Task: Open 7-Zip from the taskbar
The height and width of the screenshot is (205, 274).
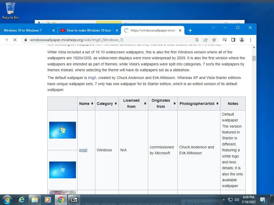Action: [x=74, y=200]
